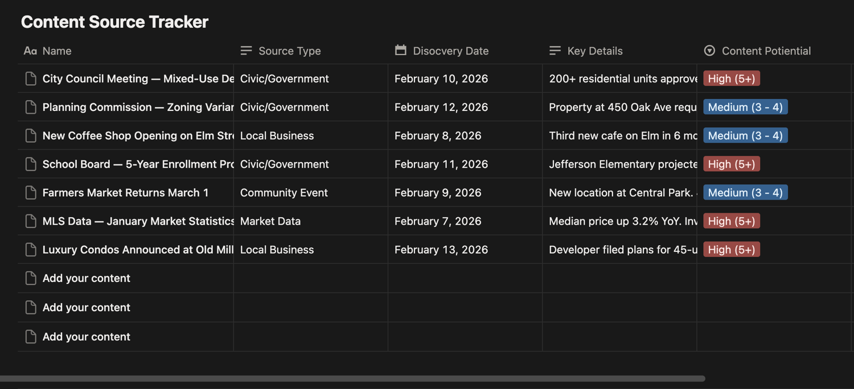Click select-type icon in Content Potential header
Image resolution: width=854 pixels, height=389 pixels.
pos(709,51)
